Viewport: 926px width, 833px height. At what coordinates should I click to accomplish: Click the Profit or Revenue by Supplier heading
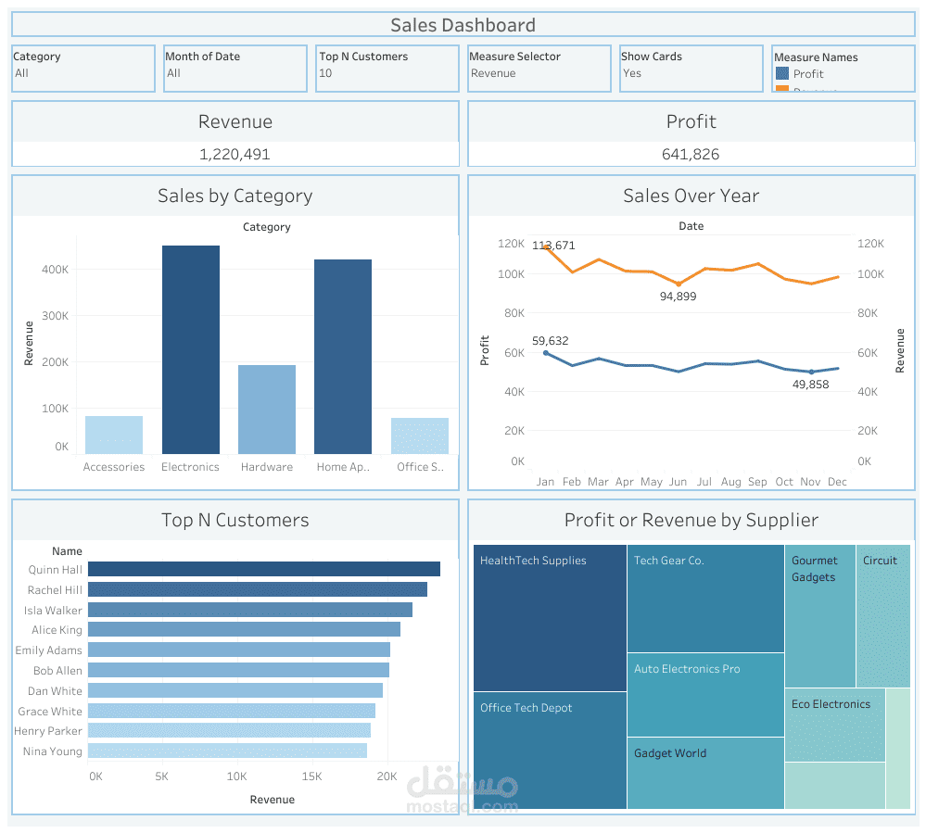pos(691,520)
